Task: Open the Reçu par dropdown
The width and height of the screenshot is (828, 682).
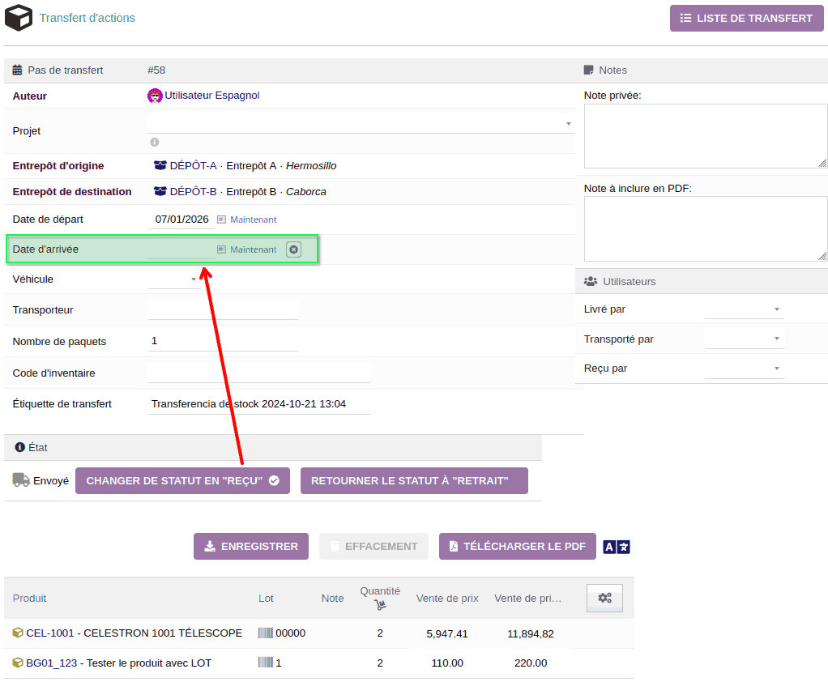Action: (745, 369)
